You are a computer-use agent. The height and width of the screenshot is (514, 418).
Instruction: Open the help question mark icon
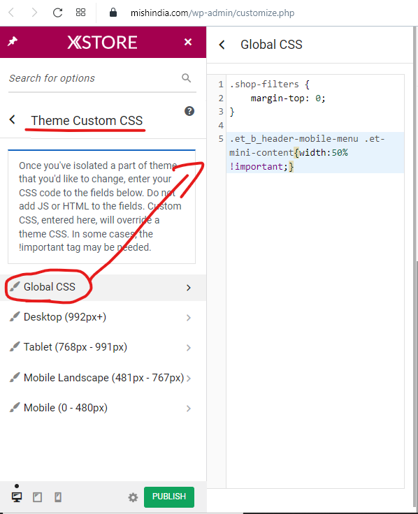click(x=189, y=111)
